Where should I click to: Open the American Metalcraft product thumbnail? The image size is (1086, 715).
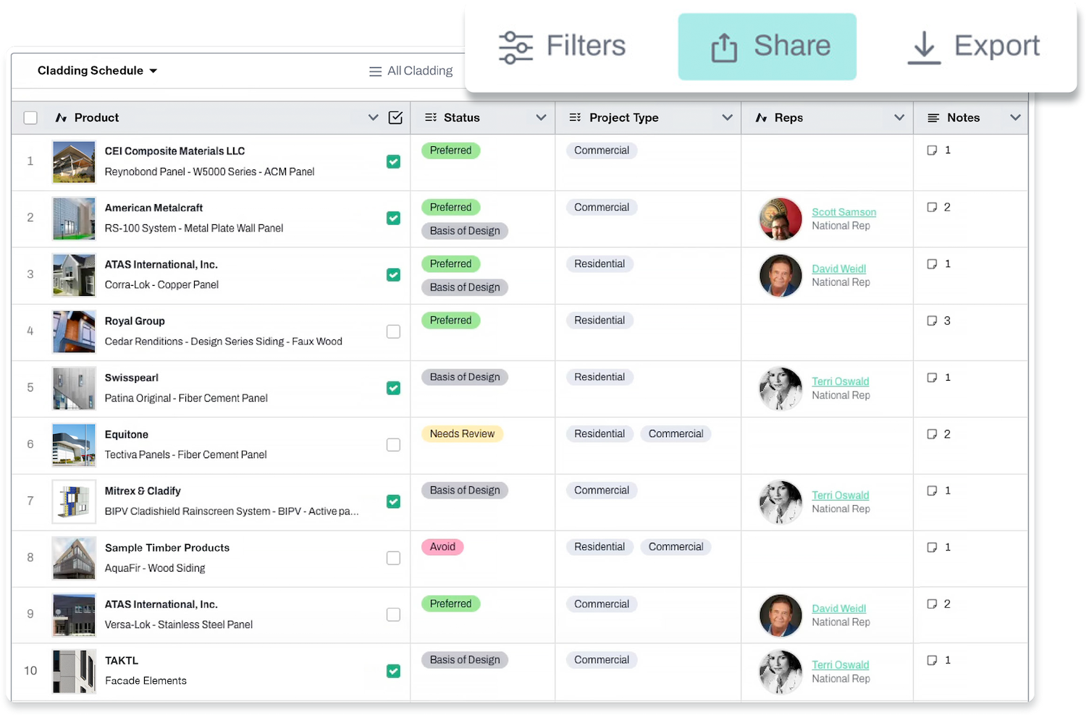(x=74, y=219)
